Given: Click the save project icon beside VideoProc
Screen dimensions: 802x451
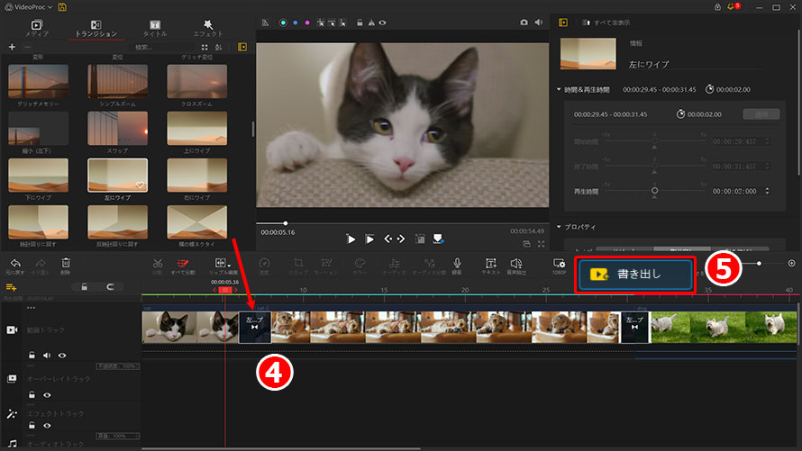Looking at the screenshot, I should click(62, 7).
